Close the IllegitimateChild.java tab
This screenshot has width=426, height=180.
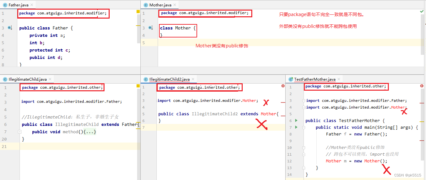click(50, 79)
